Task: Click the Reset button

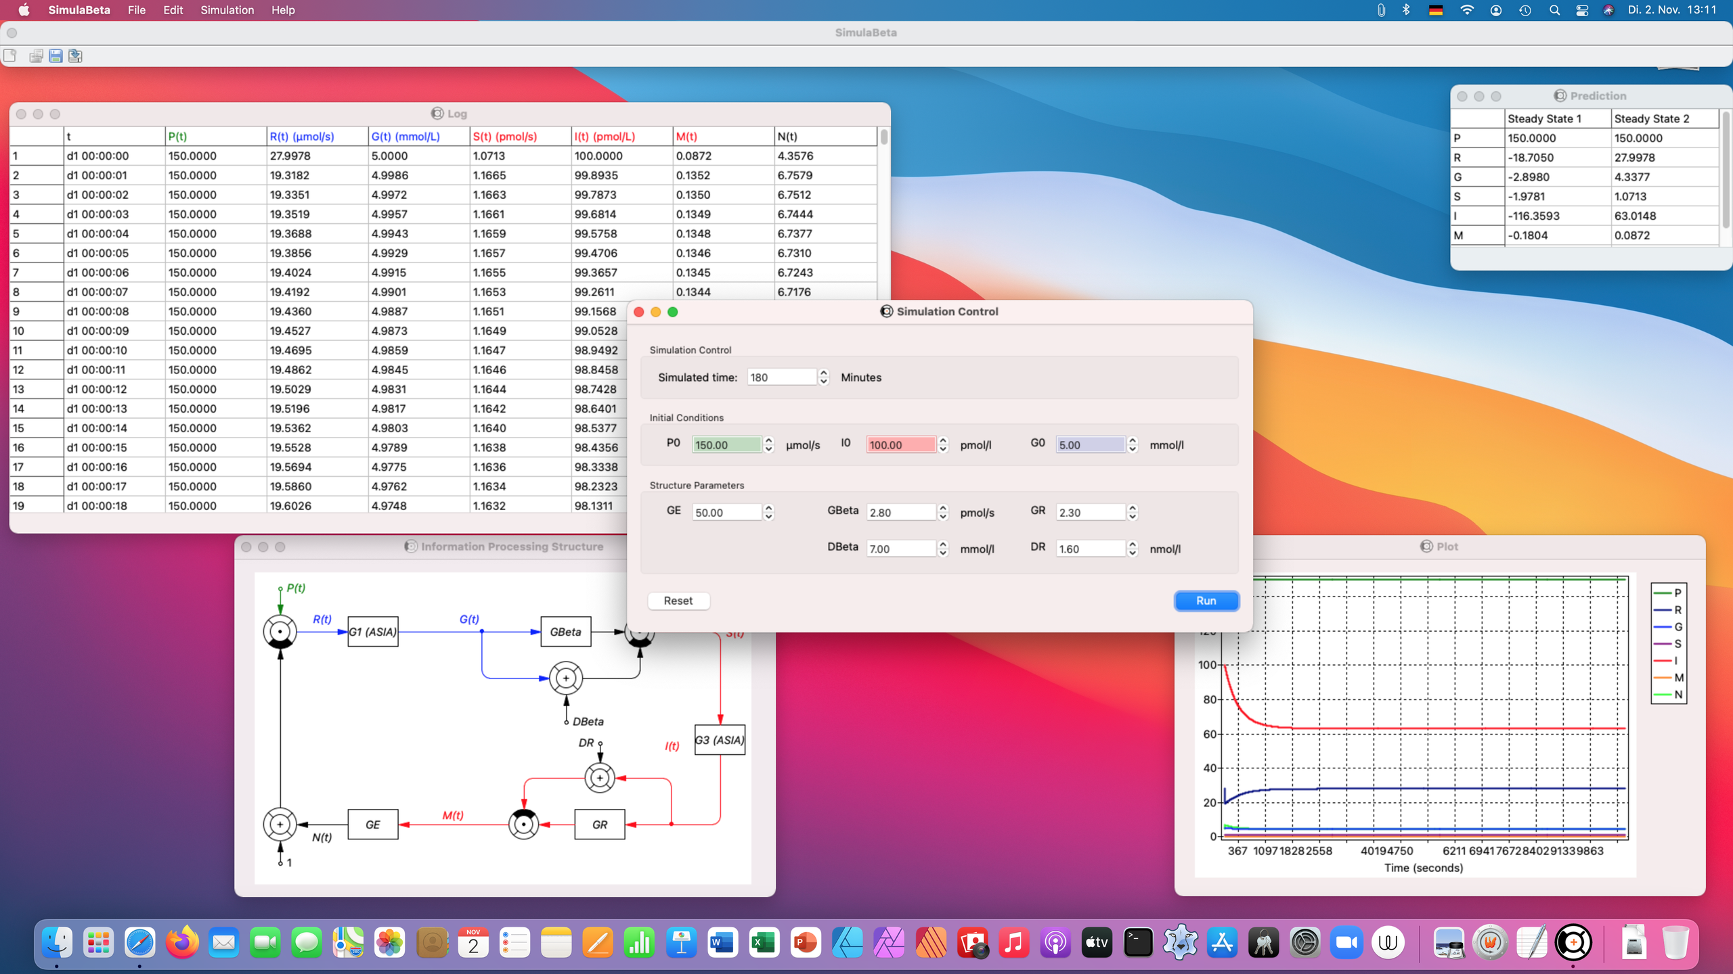Action: (x=678, y=601)
